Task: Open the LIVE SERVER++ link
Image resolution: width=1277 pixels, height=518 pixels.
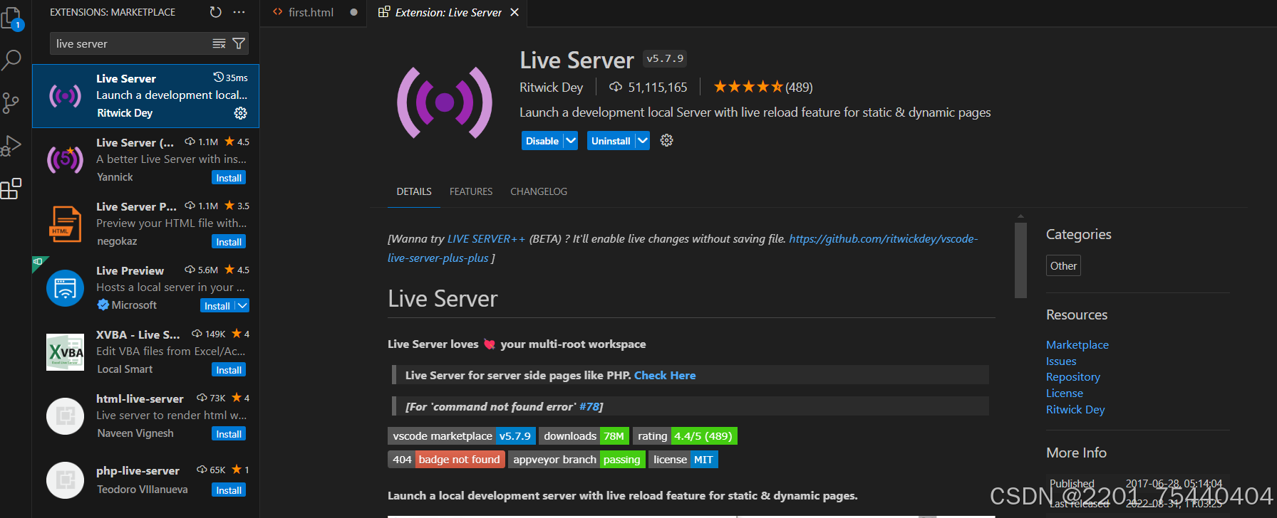Action: pyautogui.click(x=486, y=239)
